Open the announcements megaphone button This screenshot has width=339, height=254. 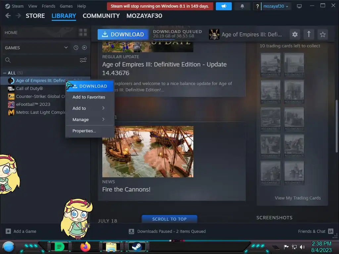pos(223,6)
